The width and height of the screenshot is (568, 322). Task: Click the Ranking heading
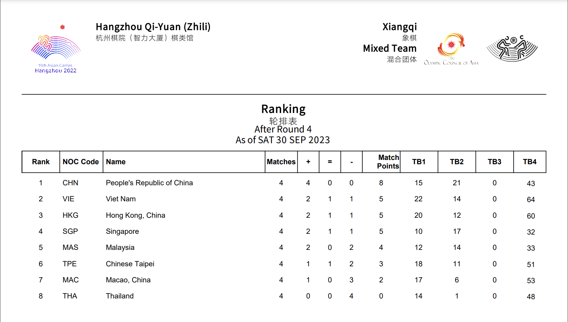[x=283, y=109]
